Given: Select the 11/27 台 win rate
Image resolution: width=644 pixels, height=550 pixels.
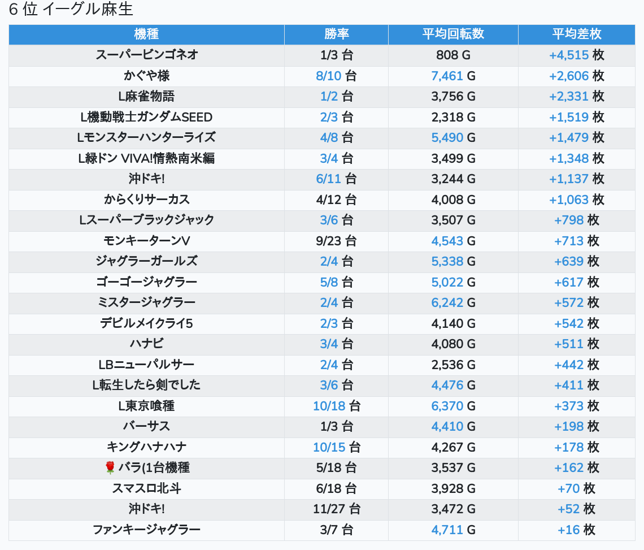Looking at the screenshot, I should click(x=336, y=509).
